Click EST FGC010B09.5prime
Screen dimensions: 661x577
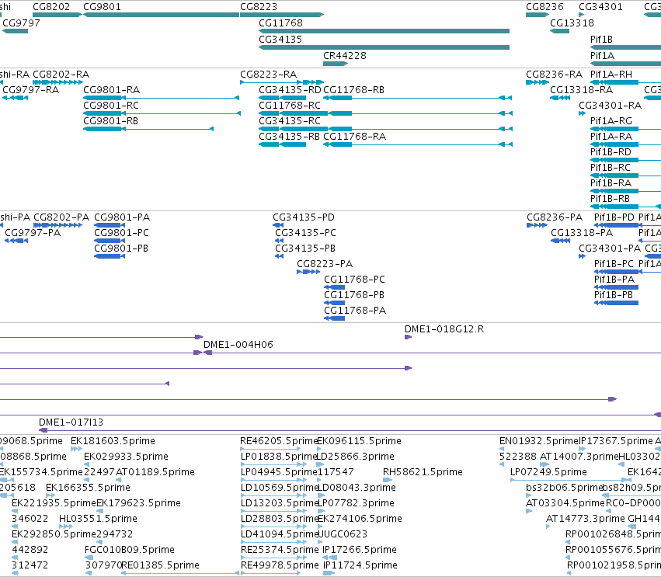click(89, 558)
